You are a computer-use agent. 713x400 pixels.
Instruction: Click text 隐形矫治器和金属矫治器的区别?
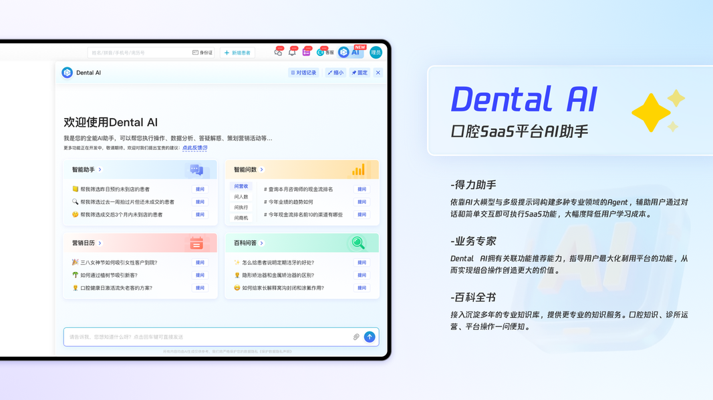(278, 275)
